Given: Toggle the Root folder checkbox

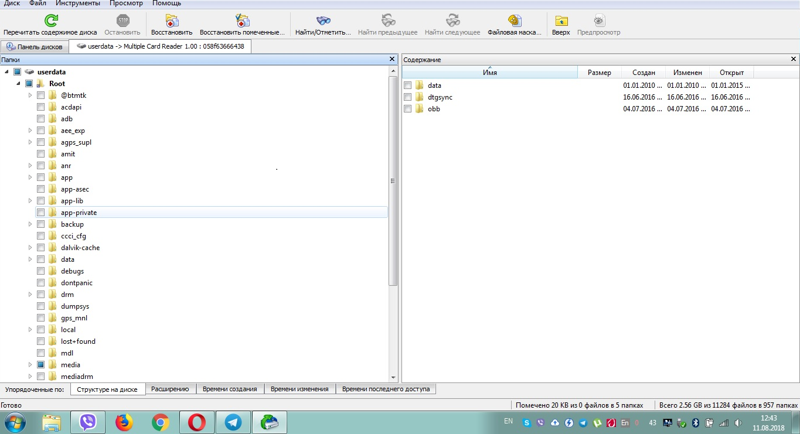Looking at the screenshot, I should click(x=29, y=84).
